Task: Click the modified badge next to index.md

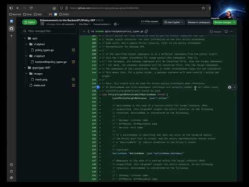Action: click(73, 85)
